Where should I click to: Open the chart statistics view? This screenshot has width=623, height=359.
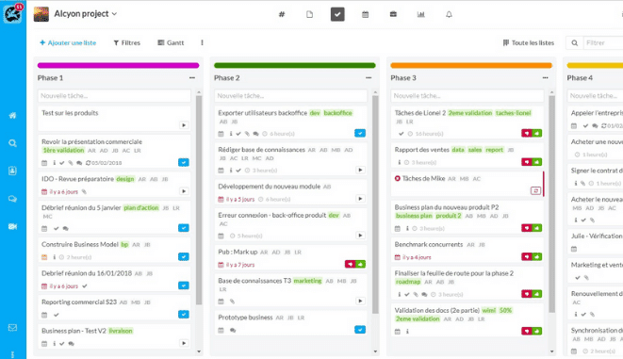coord(420,14)
